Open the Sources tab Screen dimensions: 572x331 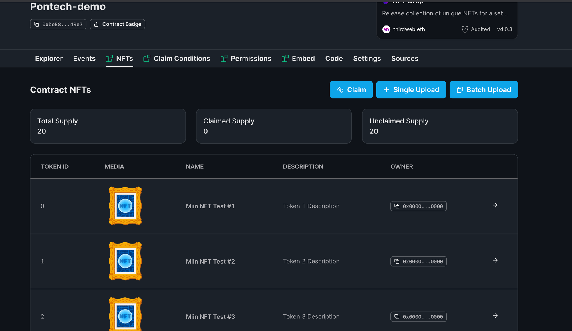(405, 59)
